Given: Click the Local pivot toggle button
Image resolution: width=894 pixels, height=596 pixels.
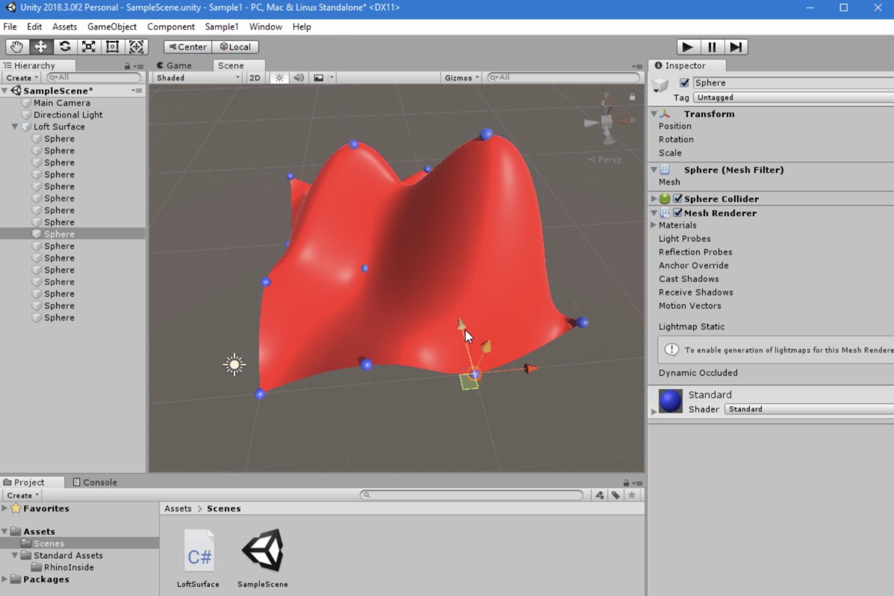Looking at the screenshot, I should [x=235, y=47].
